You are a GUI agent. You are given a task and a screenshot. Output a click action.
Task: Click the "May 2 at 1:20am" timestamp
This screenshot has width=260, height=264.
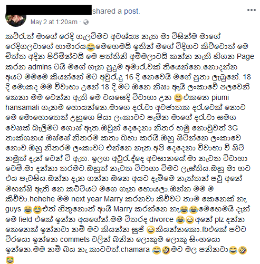[x=54, y=22]
